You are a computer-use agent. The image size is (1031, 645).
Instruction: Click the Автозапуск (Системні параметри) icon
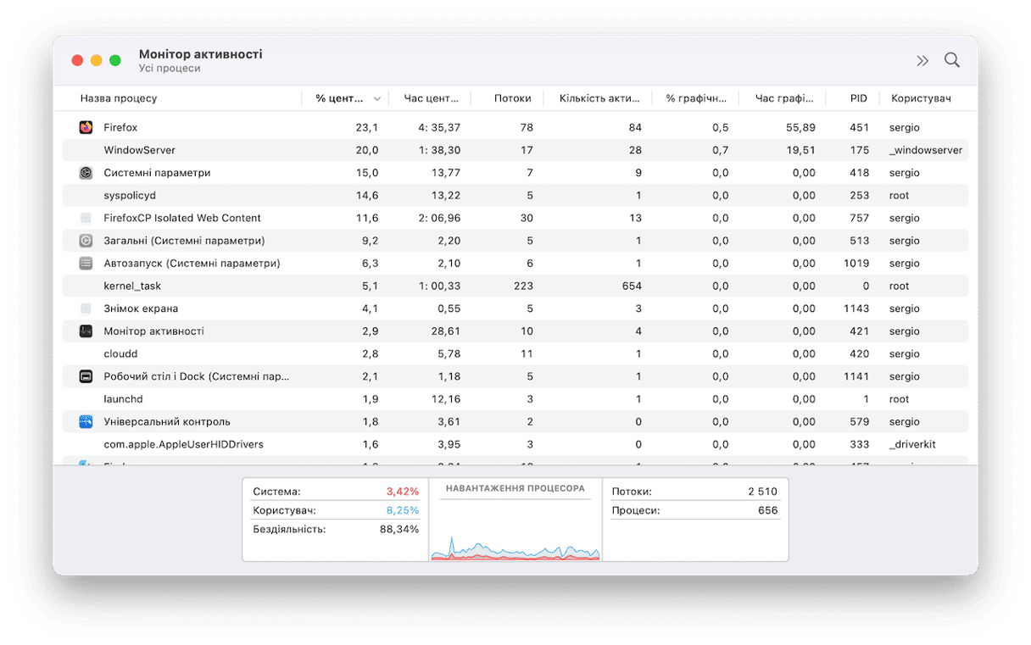pos(86,264)
